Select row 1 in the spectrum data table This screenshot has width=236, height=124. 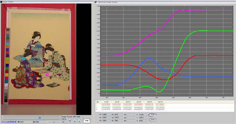pyautogui.click(x=165, y=104)
